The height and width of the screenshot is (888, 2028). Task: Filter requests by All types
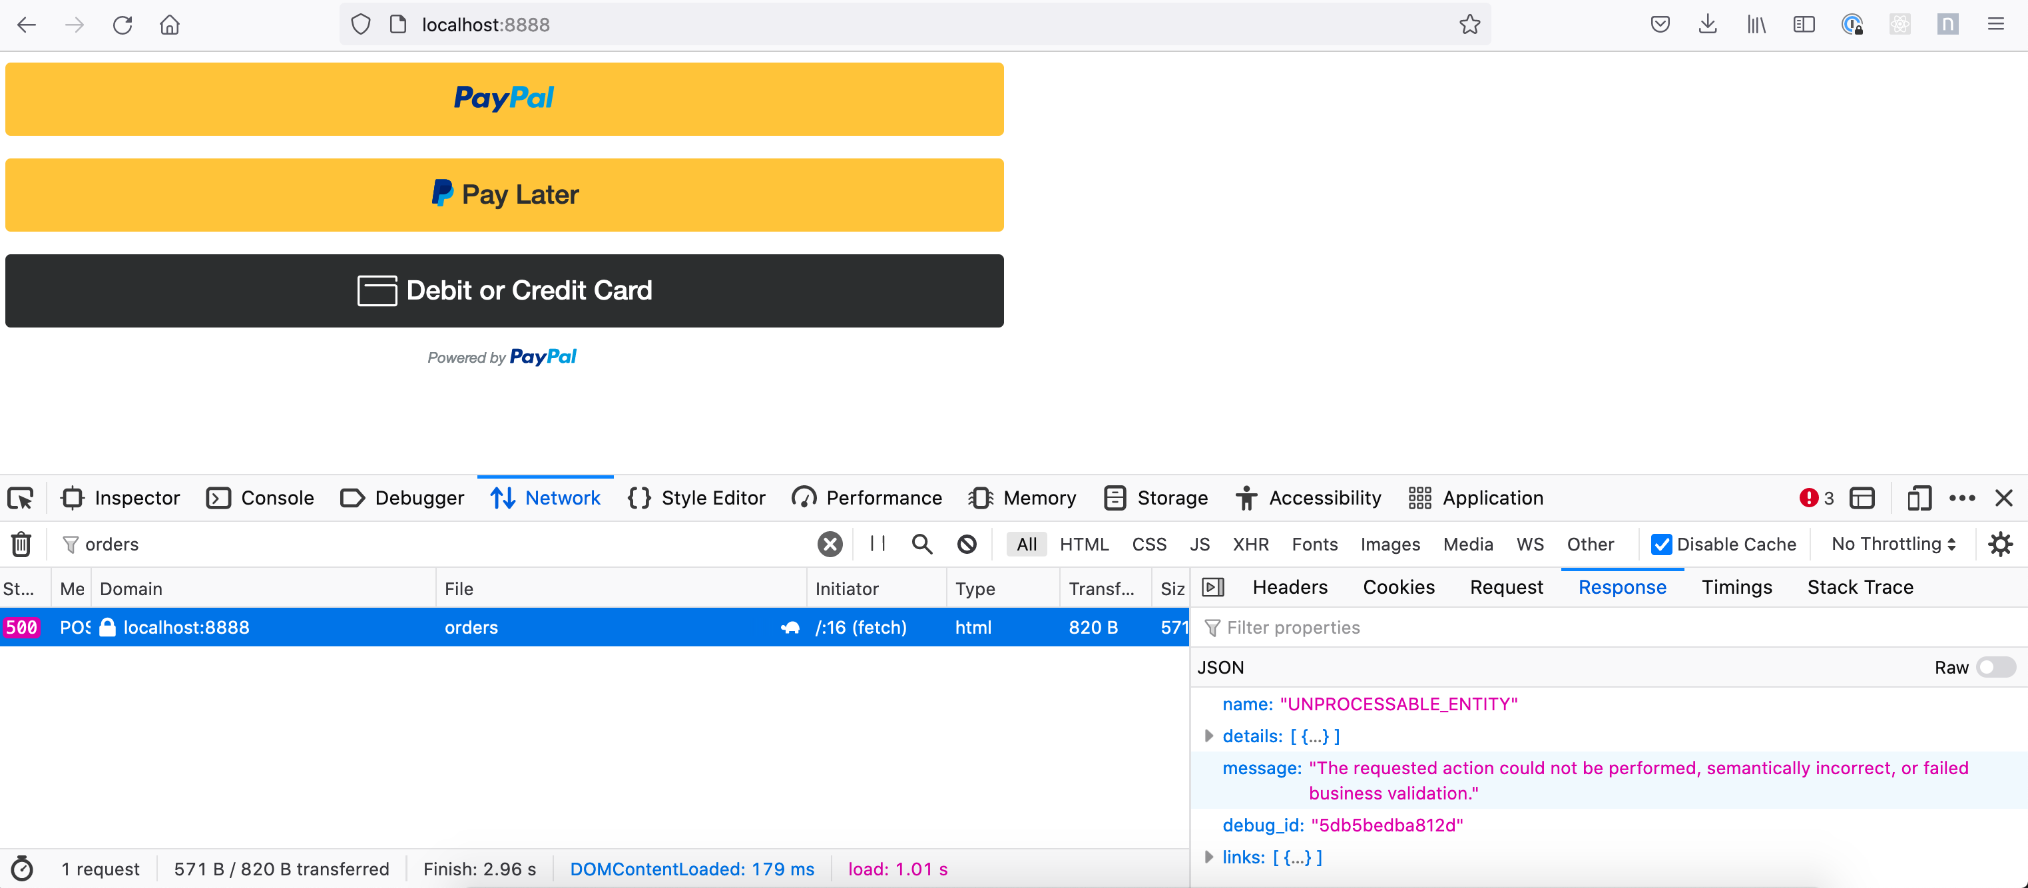coord(1027,545)
